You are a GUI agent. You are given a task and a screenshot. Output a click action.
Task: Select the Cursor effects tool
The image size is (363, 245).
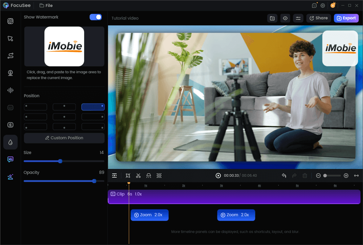click(x=11, y=38)
